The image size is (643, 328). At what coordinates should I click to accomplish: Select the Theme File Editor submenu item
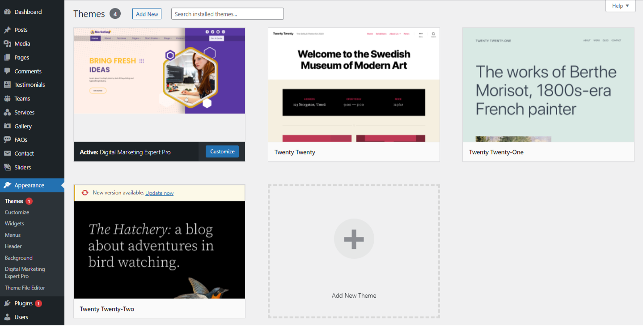pyautogui.click(x=25, y=288)
